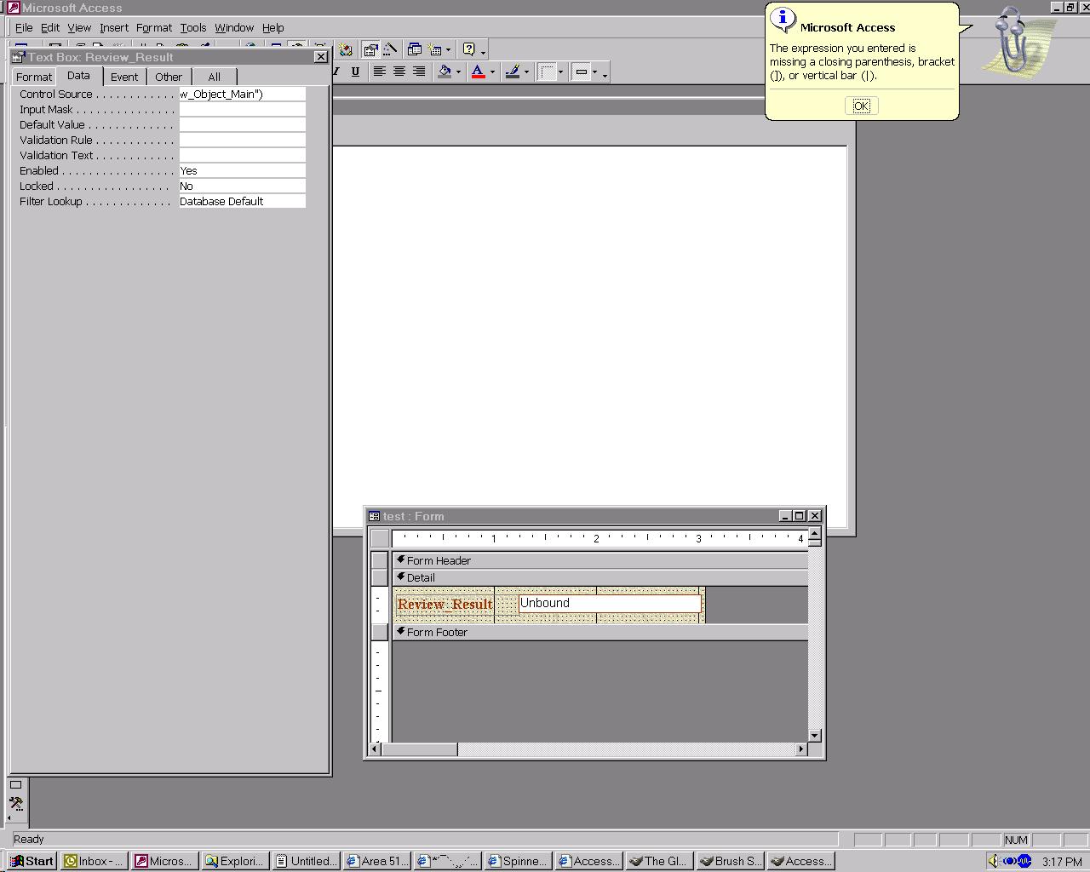
Task: Click the Form Footer section selector box
Action: pyautogui.click(x=380, y=632)
